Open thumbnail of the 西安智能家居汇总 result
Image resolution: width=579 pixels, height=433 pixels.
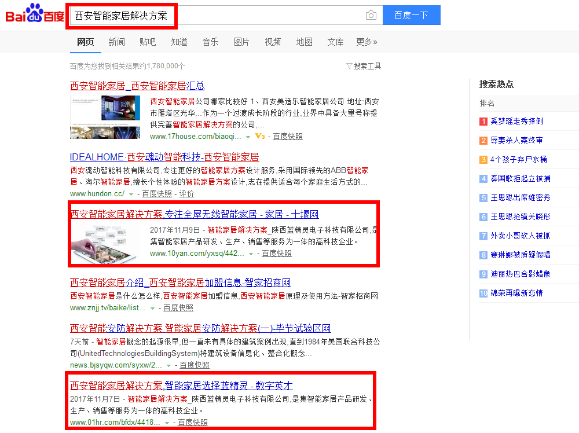pos(105,118)
